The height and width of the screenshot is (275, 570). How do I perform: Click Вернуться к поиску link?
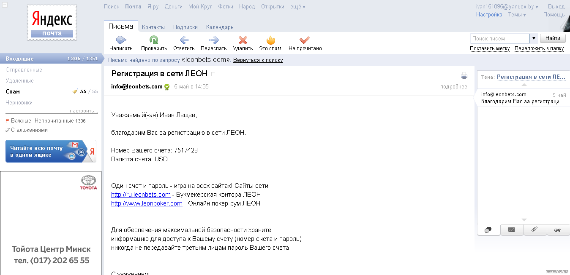click(258, 60)
